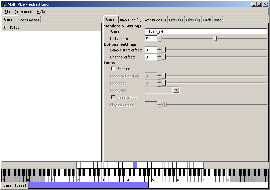Select the highlighted blue region cell
The width and height of the screenshot is (270, 190).
(135, 165)
